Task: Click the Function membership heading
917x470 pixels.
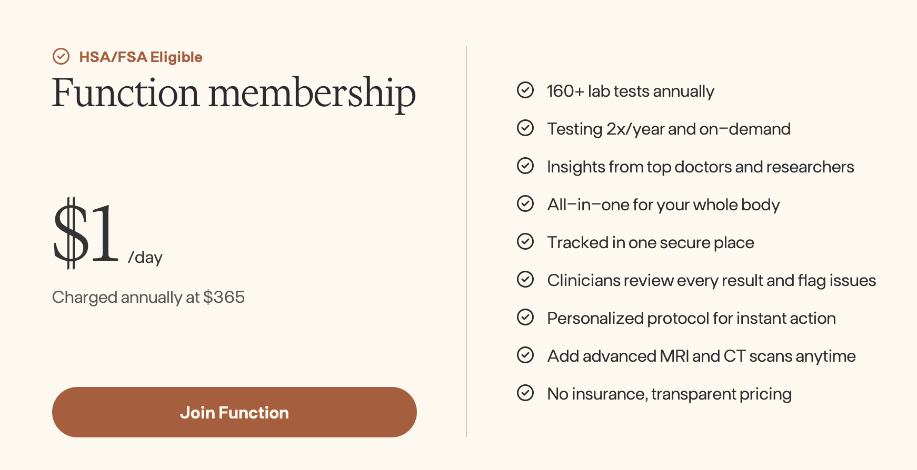Action: pyautogui.click(x=234, y=93)
